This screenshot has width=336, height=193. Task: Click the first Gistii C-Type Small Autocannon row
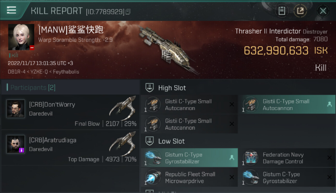tap(189, 105)
